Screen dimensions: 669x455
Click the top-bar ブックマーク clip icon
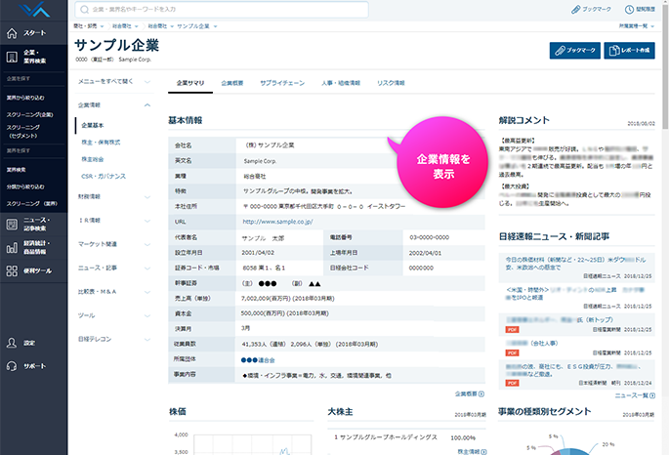pyautogui.click(x=575, y=10)
